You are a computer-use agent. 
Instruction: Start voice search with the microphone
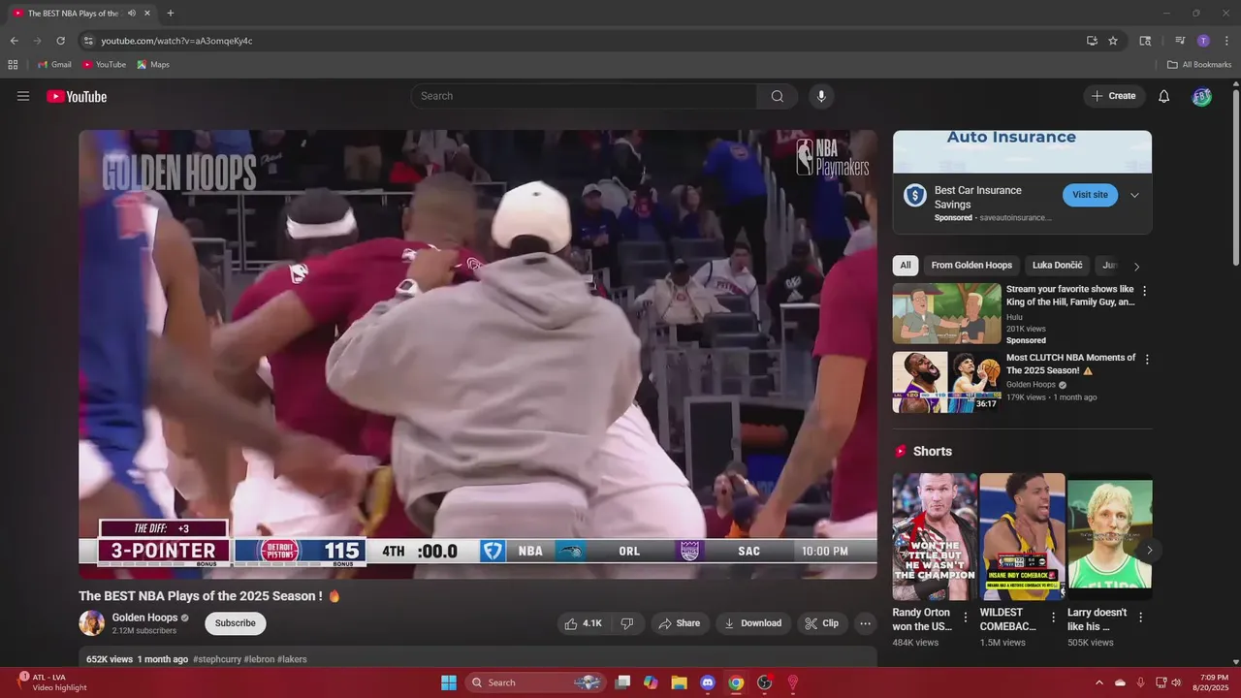point(821,96)
